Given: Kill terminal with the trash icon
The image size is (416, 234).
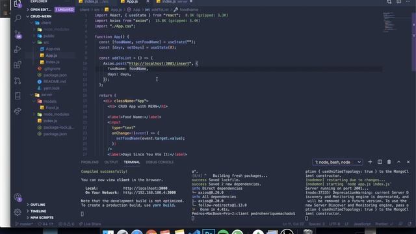Looking at the screenshot, I should coord(389,162).
